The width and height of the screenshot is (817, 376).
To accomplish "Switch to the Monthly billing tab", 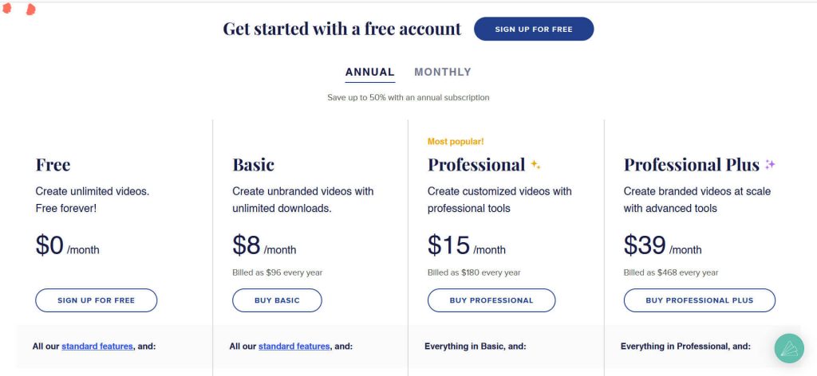I will click(x=443, y=72).
